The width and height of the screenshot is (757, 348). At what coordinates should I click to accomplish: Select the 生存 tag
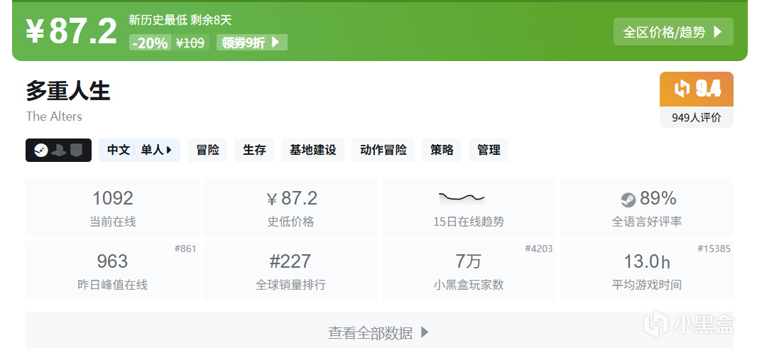click(254, 150)
